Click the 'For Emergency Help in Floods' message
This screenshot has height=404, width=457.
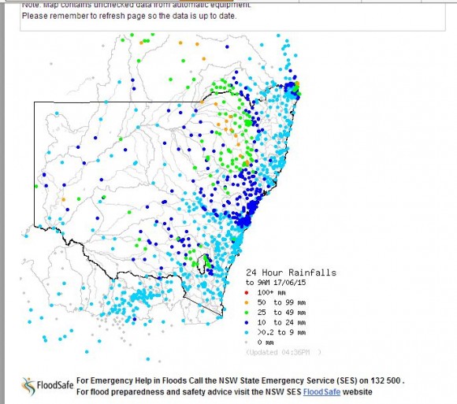(x=132, y=380)
